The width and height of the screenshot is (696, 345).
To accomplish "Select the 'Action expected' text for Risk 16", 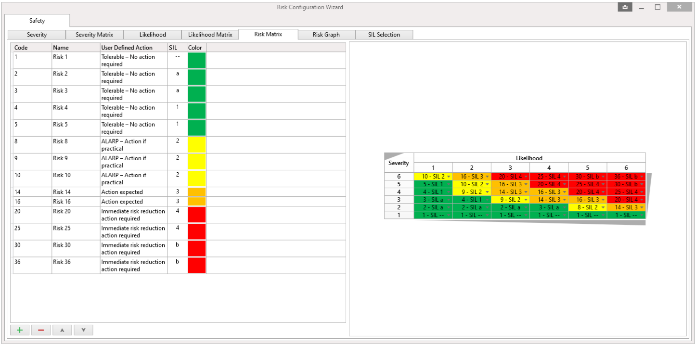I will tap(122, 202).
